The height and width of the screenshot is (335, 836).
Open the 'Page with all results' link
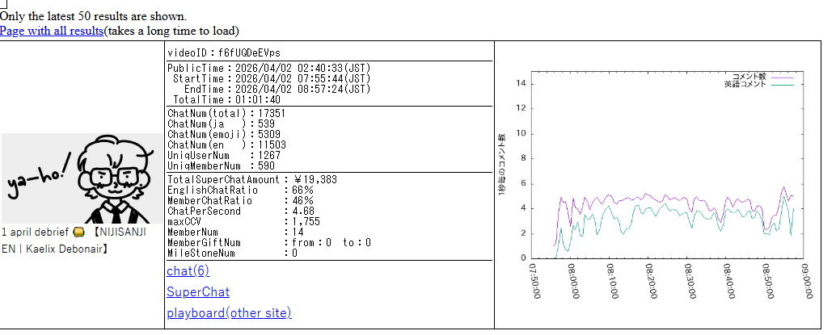(x=52, y=31)
